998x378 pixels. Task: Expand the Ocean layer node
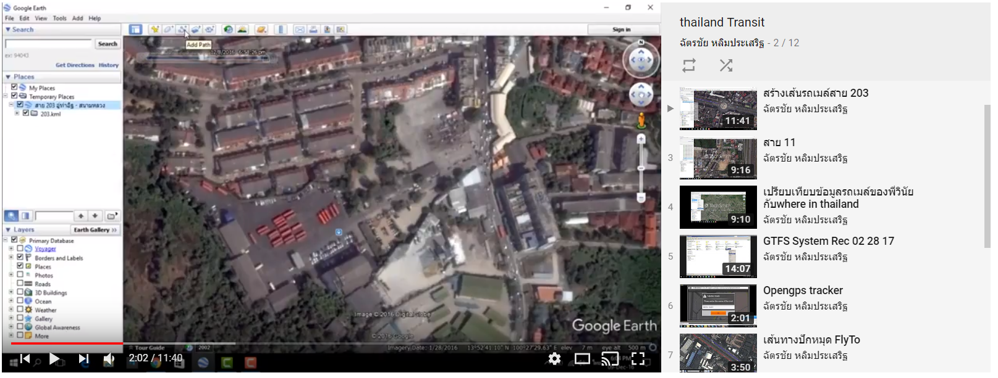(11, 300)
